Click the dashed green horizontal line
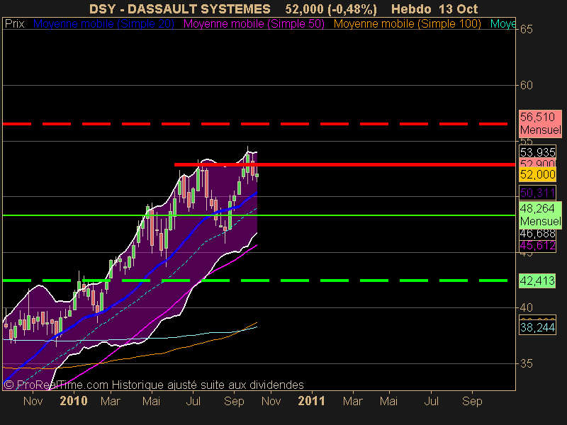 tap(255, 280)
